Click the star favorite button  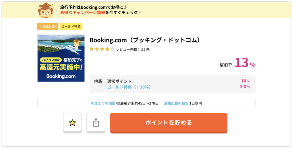(72, 123)
